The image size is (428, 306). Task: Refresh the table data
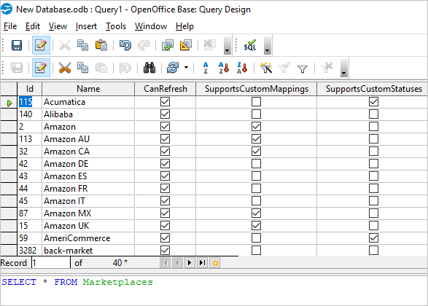click(173, 68)
